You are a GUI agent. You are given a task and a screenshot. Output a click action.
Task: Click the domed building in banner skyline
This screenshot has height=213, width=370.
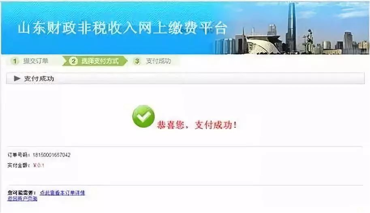263,45
